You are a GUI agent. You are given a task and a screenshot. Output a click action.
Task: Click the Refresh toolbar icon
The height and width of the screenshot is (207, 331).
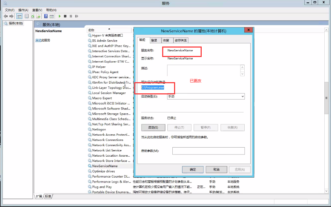point(33,16)
